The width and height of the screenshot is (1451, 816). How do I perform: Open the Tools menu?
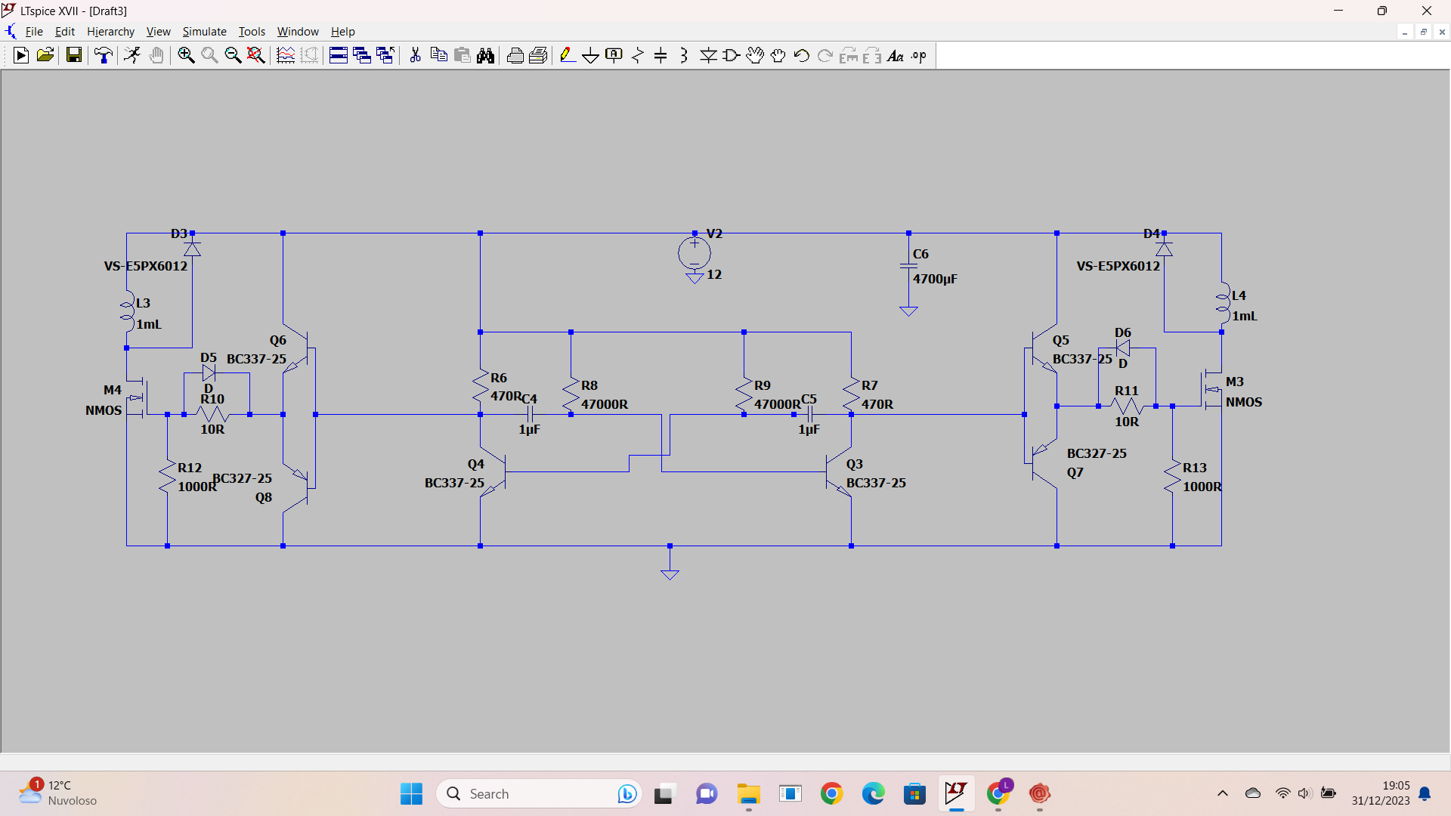(x=252, y=32)
